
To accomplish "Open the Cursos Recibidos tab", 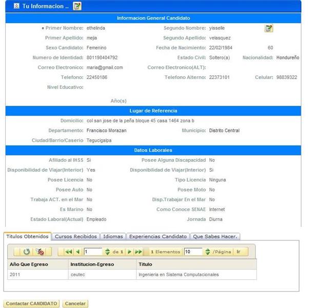I will 75,237.
